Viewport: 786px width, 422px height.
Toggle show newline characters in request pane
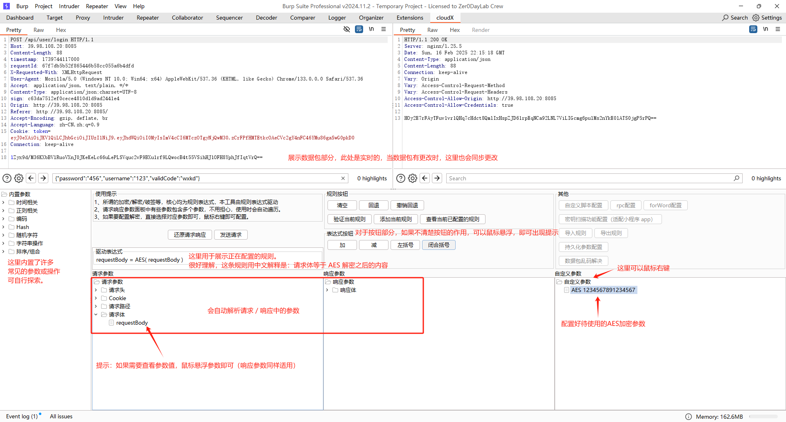(371, 29)
